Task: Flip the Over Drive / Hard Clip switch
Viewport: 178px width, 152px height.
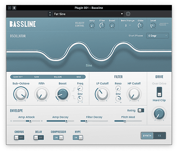Action: point(159,92)
